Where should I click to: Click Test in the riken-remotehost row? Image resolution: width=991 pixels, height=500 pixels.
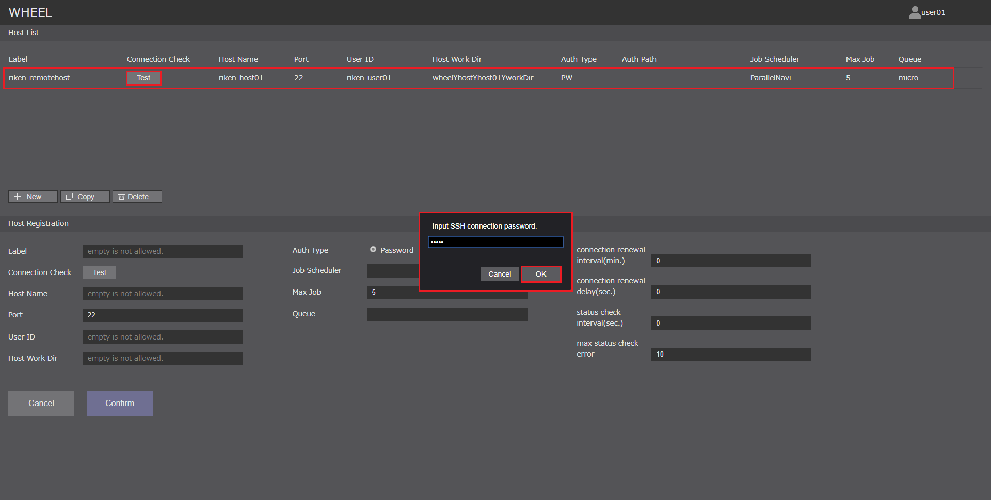(143, 78)
